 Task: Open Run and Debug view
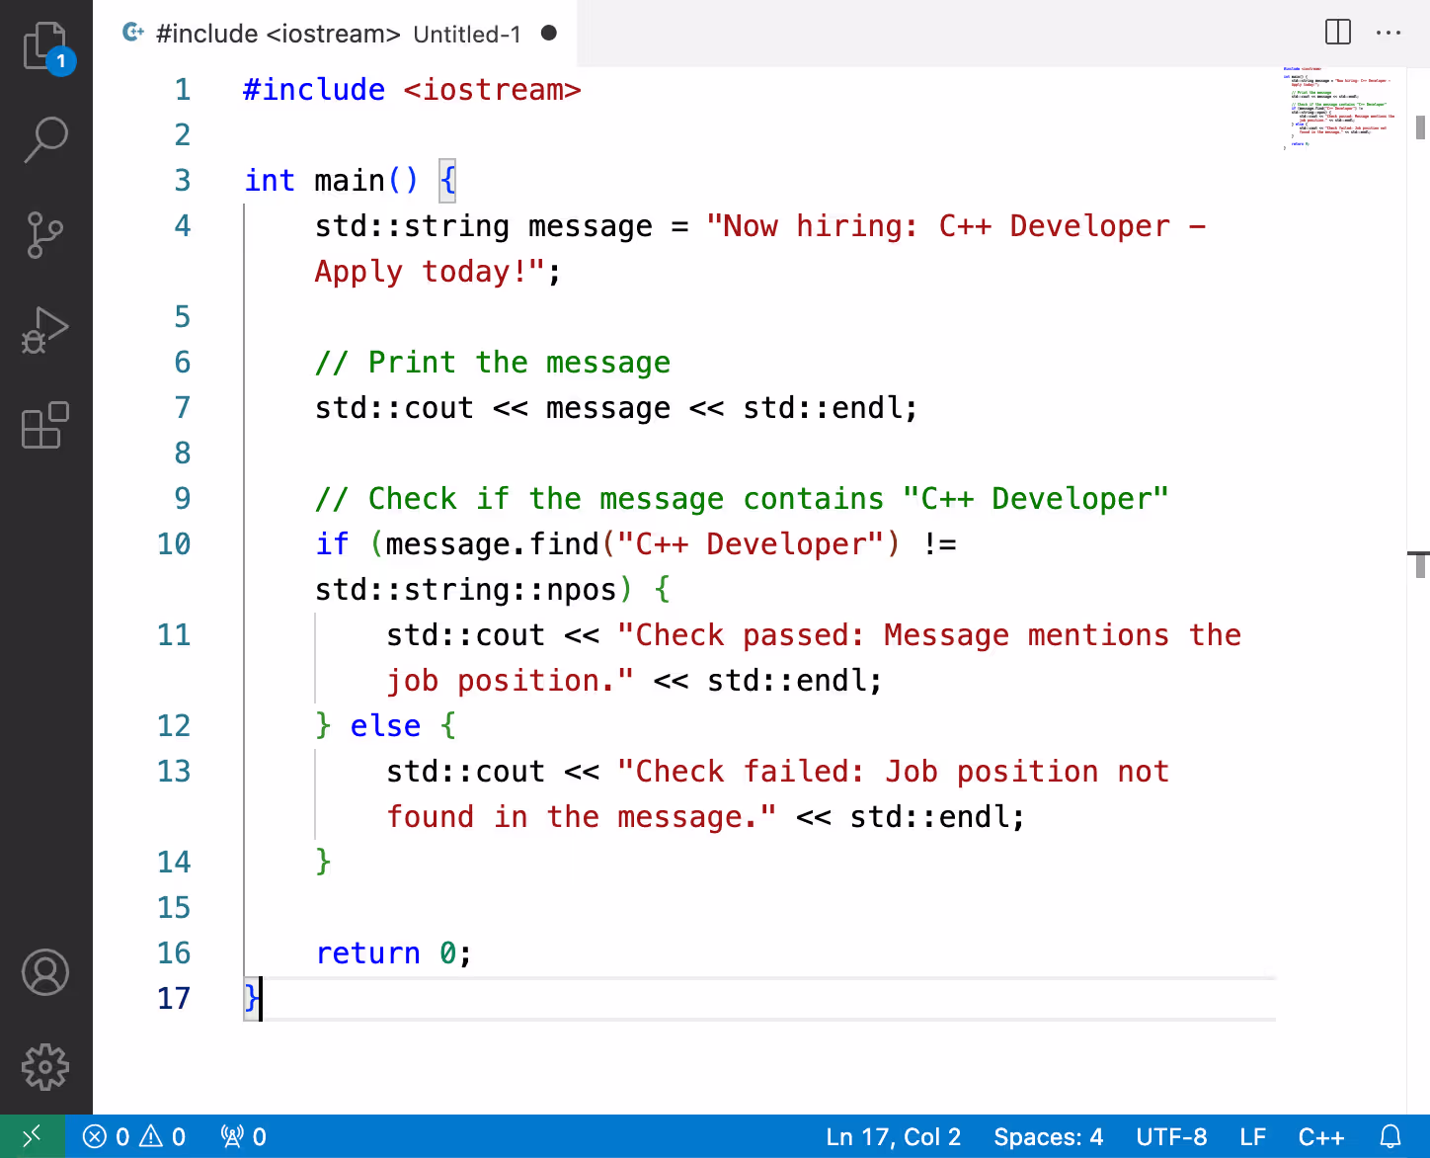point(45,330)
